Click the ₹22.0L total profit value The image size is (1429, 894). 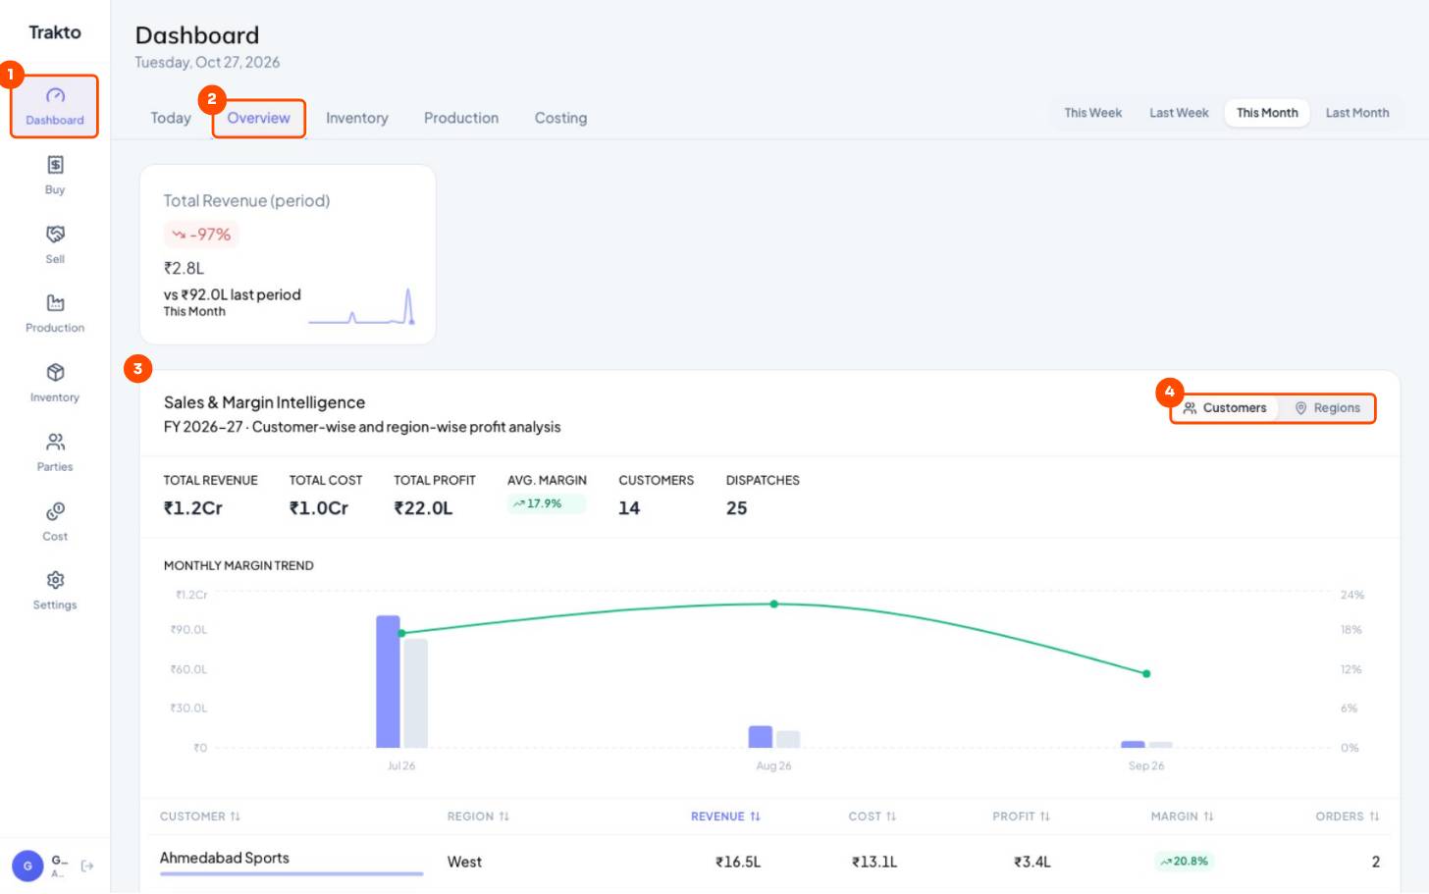[x=423, y=508]
